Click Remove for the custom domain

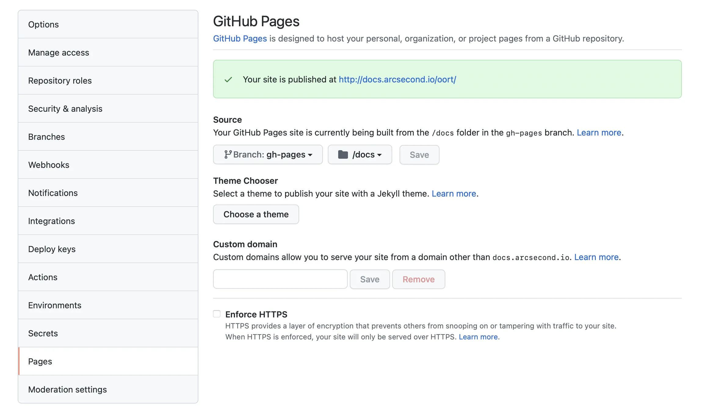[x=418, y=279]
